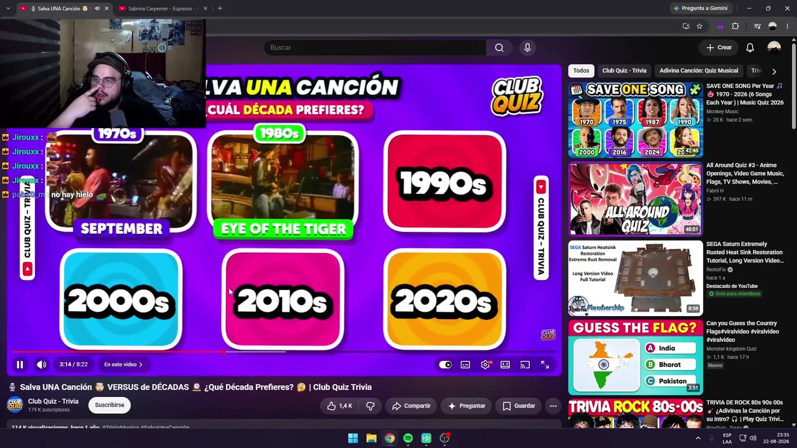Open the SAVE ONE SONG video thumbnail
797x448 pixels.
(635, 119)
